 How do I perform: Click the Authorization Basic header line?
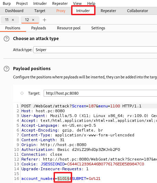point(71,150)
